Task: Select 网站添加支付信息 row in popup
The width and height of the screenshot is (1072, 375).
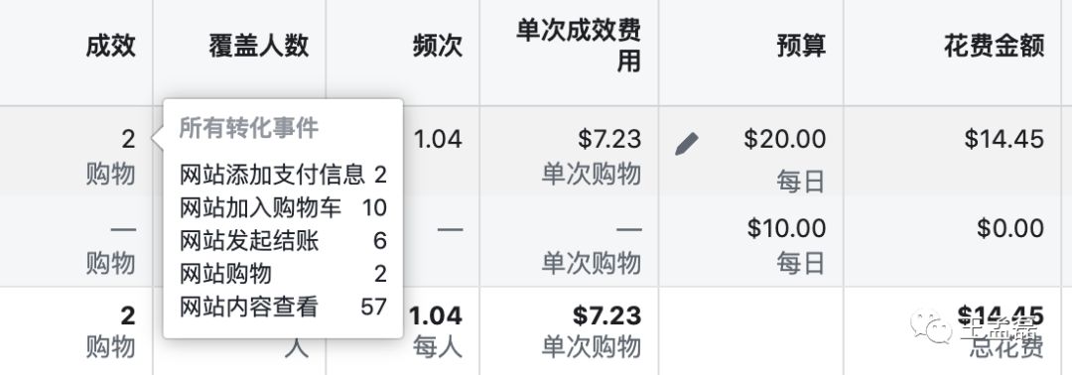Action: pos(283,175)
